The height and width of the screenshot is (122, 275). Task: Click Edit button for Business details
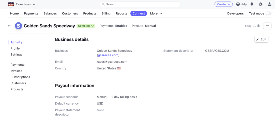[x=261, y=39]
